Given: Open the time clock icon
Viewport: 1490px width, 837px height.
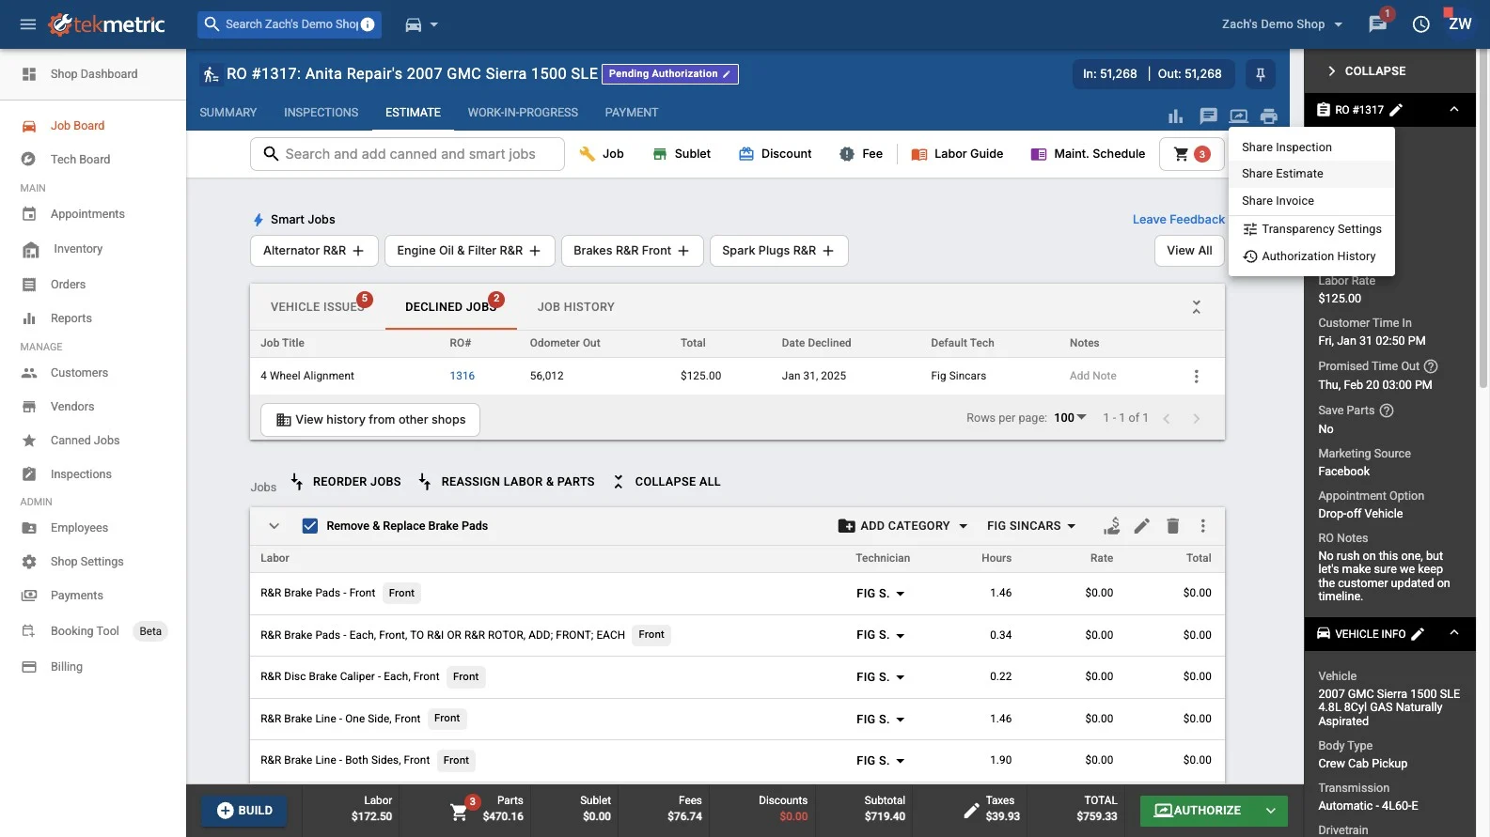Looking at the screenshot, I should [1421, 24].
